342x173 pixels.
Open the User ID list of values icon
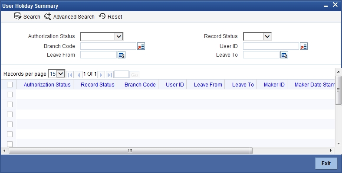point(304,46)
